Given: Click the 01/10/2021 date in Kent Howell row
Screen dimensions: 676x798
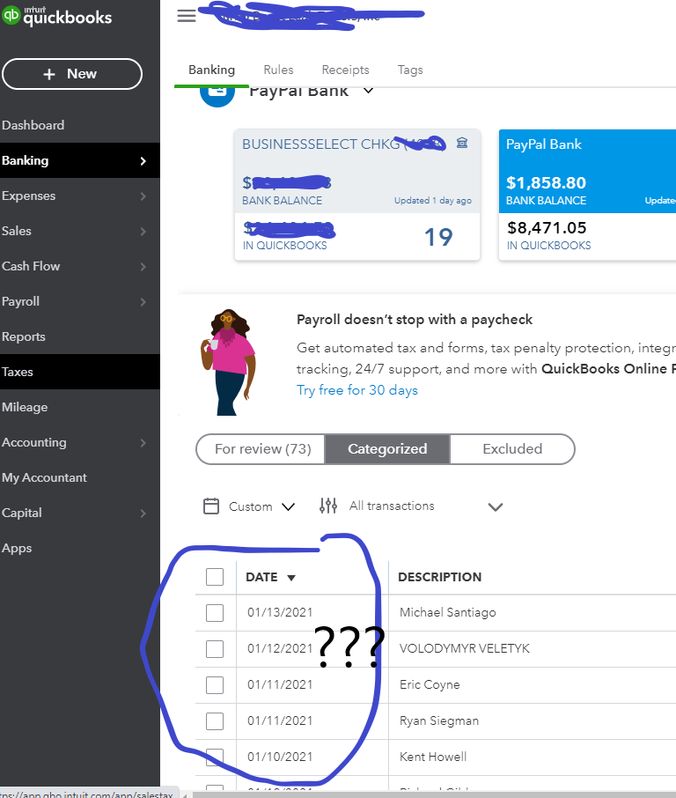Looking at the screenshot, I should point(280,757).
